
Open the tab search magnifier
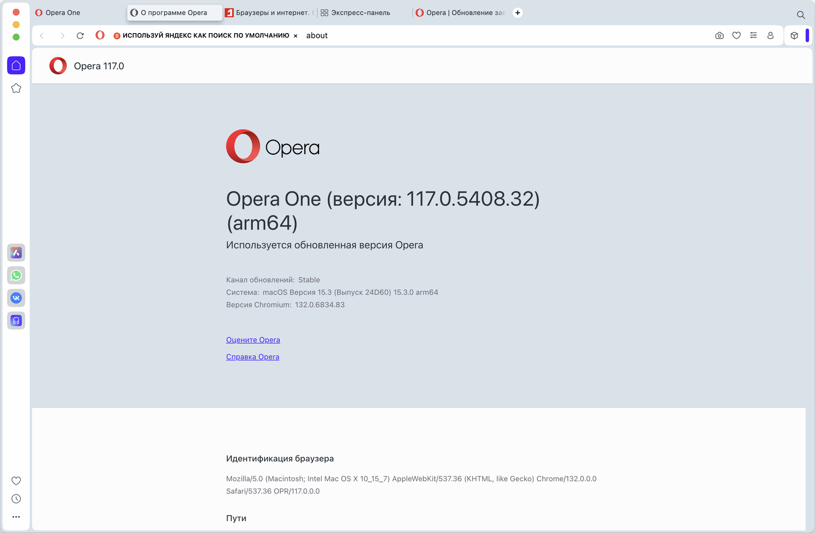pyautogui.click(x=801, y=15)
